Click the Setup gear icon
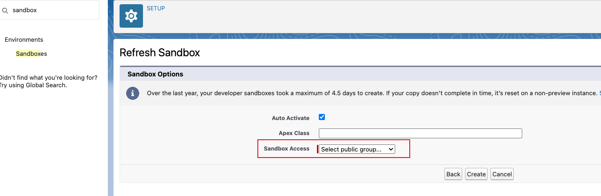Viewport: 601px width, 196px height. click(131, 16)
